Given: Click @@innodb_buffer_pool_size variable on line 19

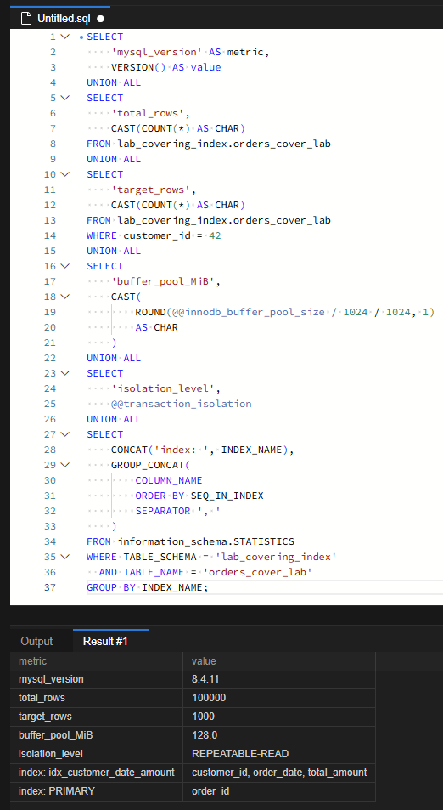Looking at the screenshot, I should [x=249, y=312].
